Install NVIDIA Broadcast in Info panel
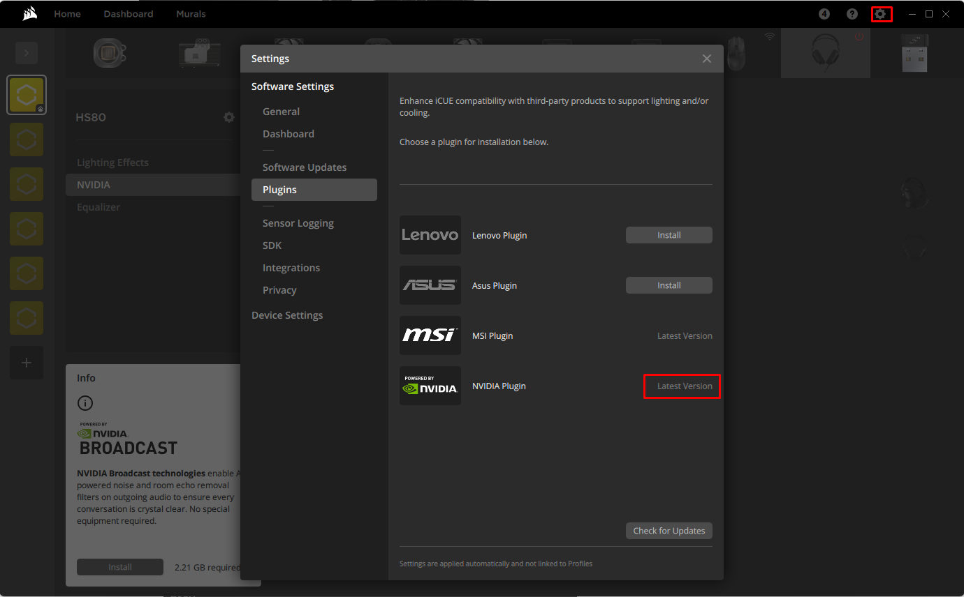Viewport: 964px width, 597px height. pyautogui.click(x=120, y=567)
